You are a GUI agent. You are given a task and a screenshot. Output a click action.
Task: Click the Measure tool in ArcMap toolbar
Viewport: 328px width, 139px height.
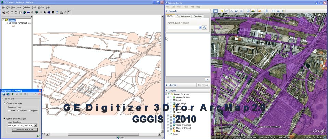coord(61,12)
